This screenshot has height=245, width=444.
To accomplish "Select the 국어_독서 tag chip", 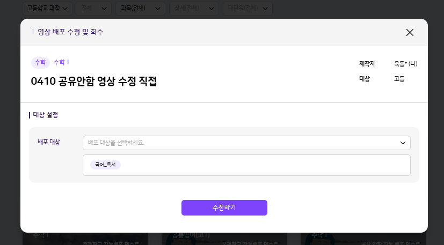I will tap(105, 165).
